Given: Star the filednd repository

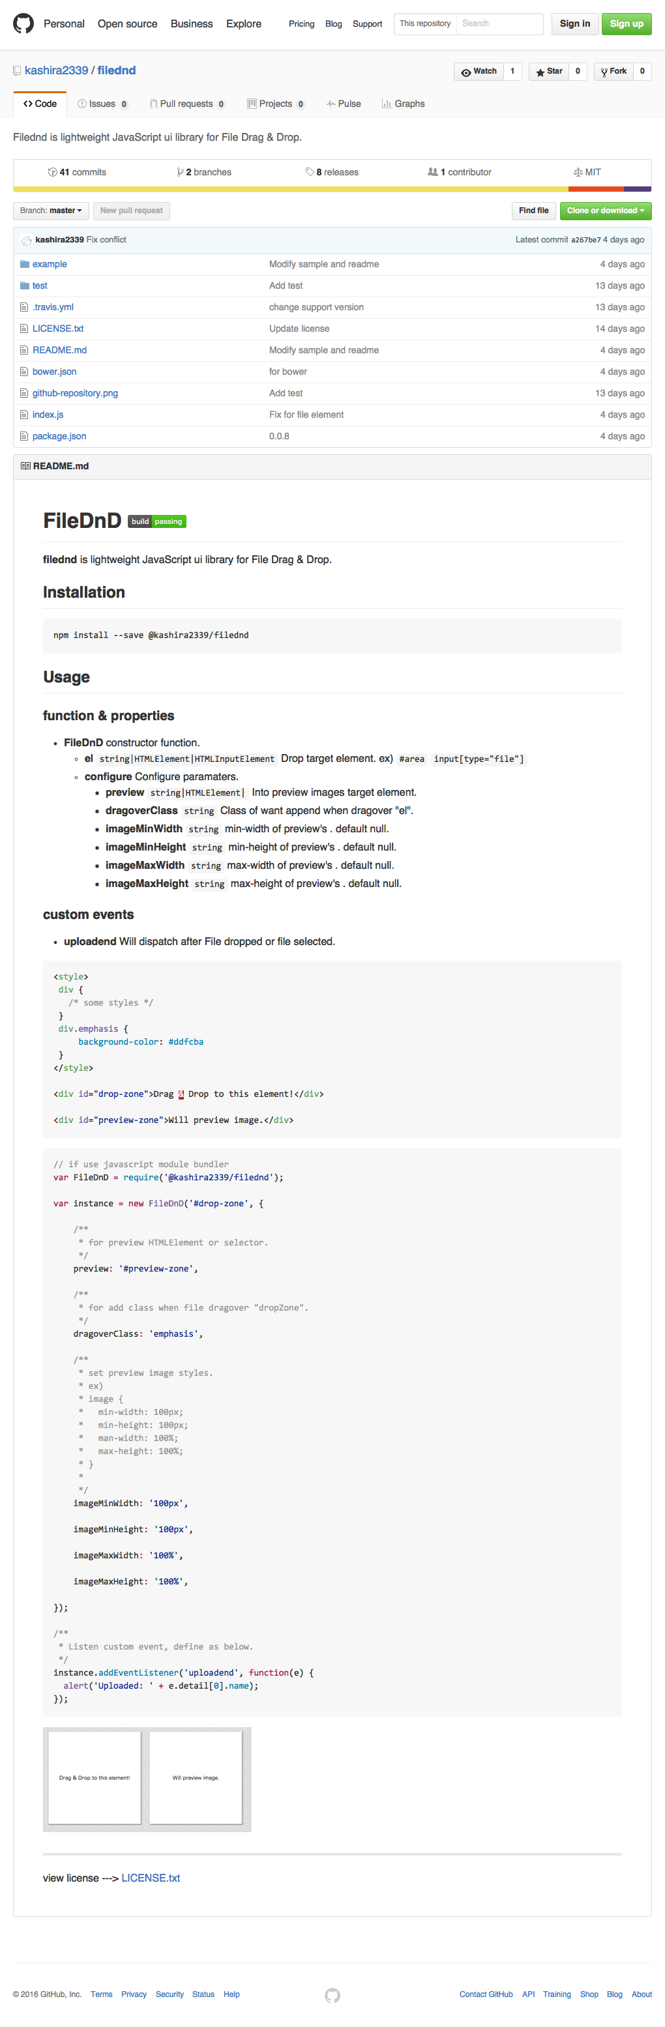Looking at the screenshot, I should (x=548, y=71).
